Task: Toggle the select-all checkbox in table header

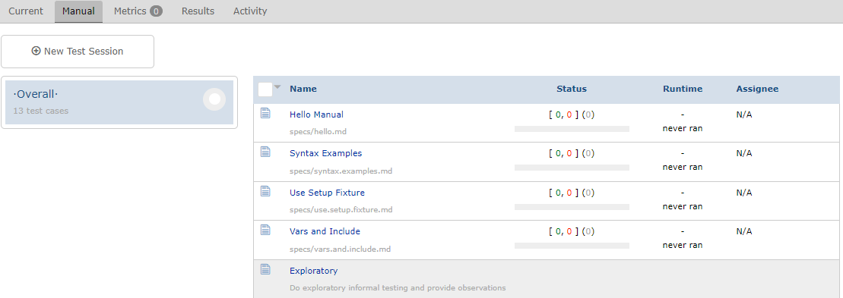Action: click(x=265, y=89)
